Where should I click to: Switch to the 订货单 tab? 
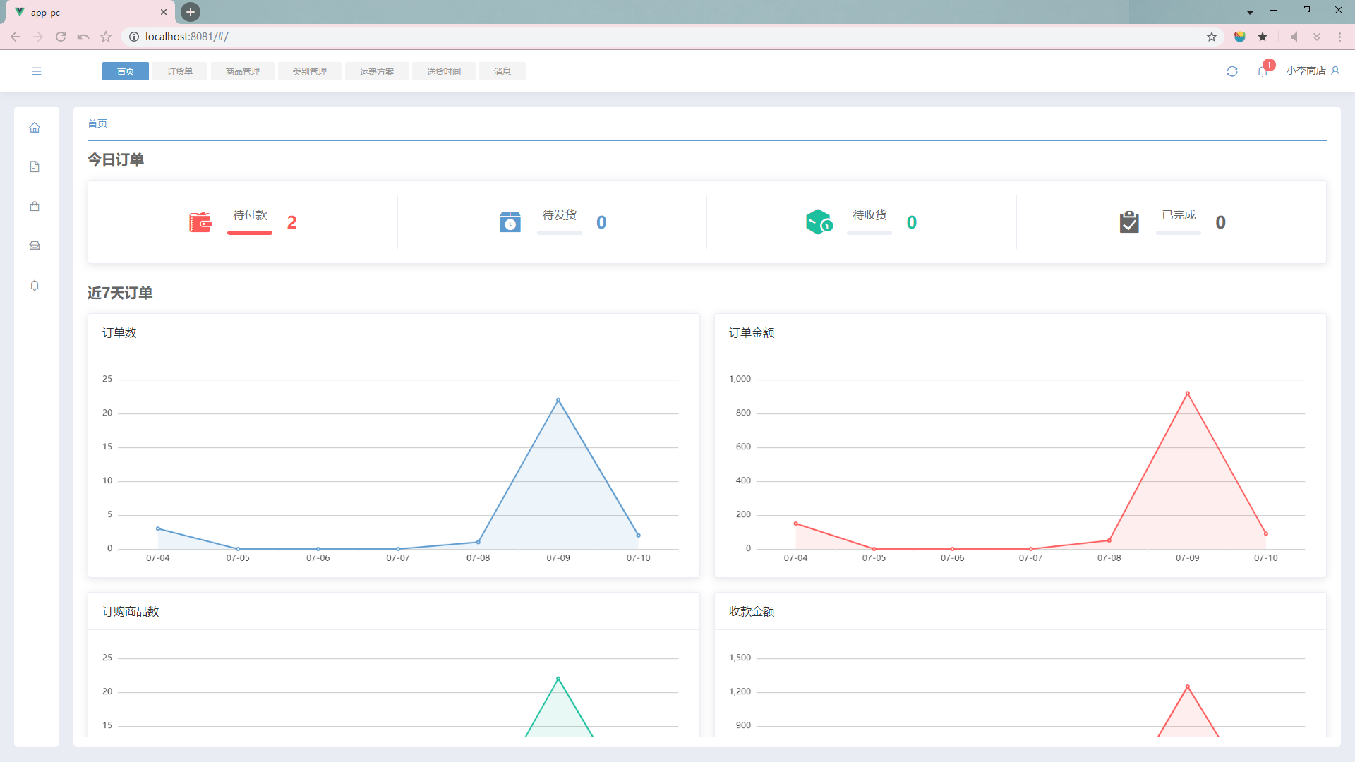pyautogui.click(x=180, y=71)
